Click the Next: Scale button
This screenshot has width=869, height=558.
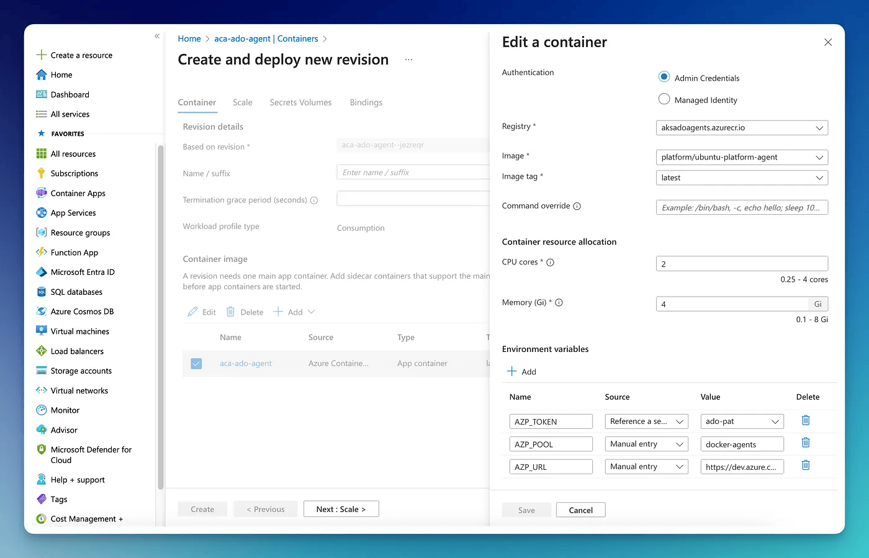coord(341,508)
